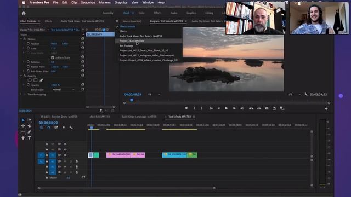The image size is (351, 197).
Task: Toggle insert sequences as nests button
Action: click(41, 128)
